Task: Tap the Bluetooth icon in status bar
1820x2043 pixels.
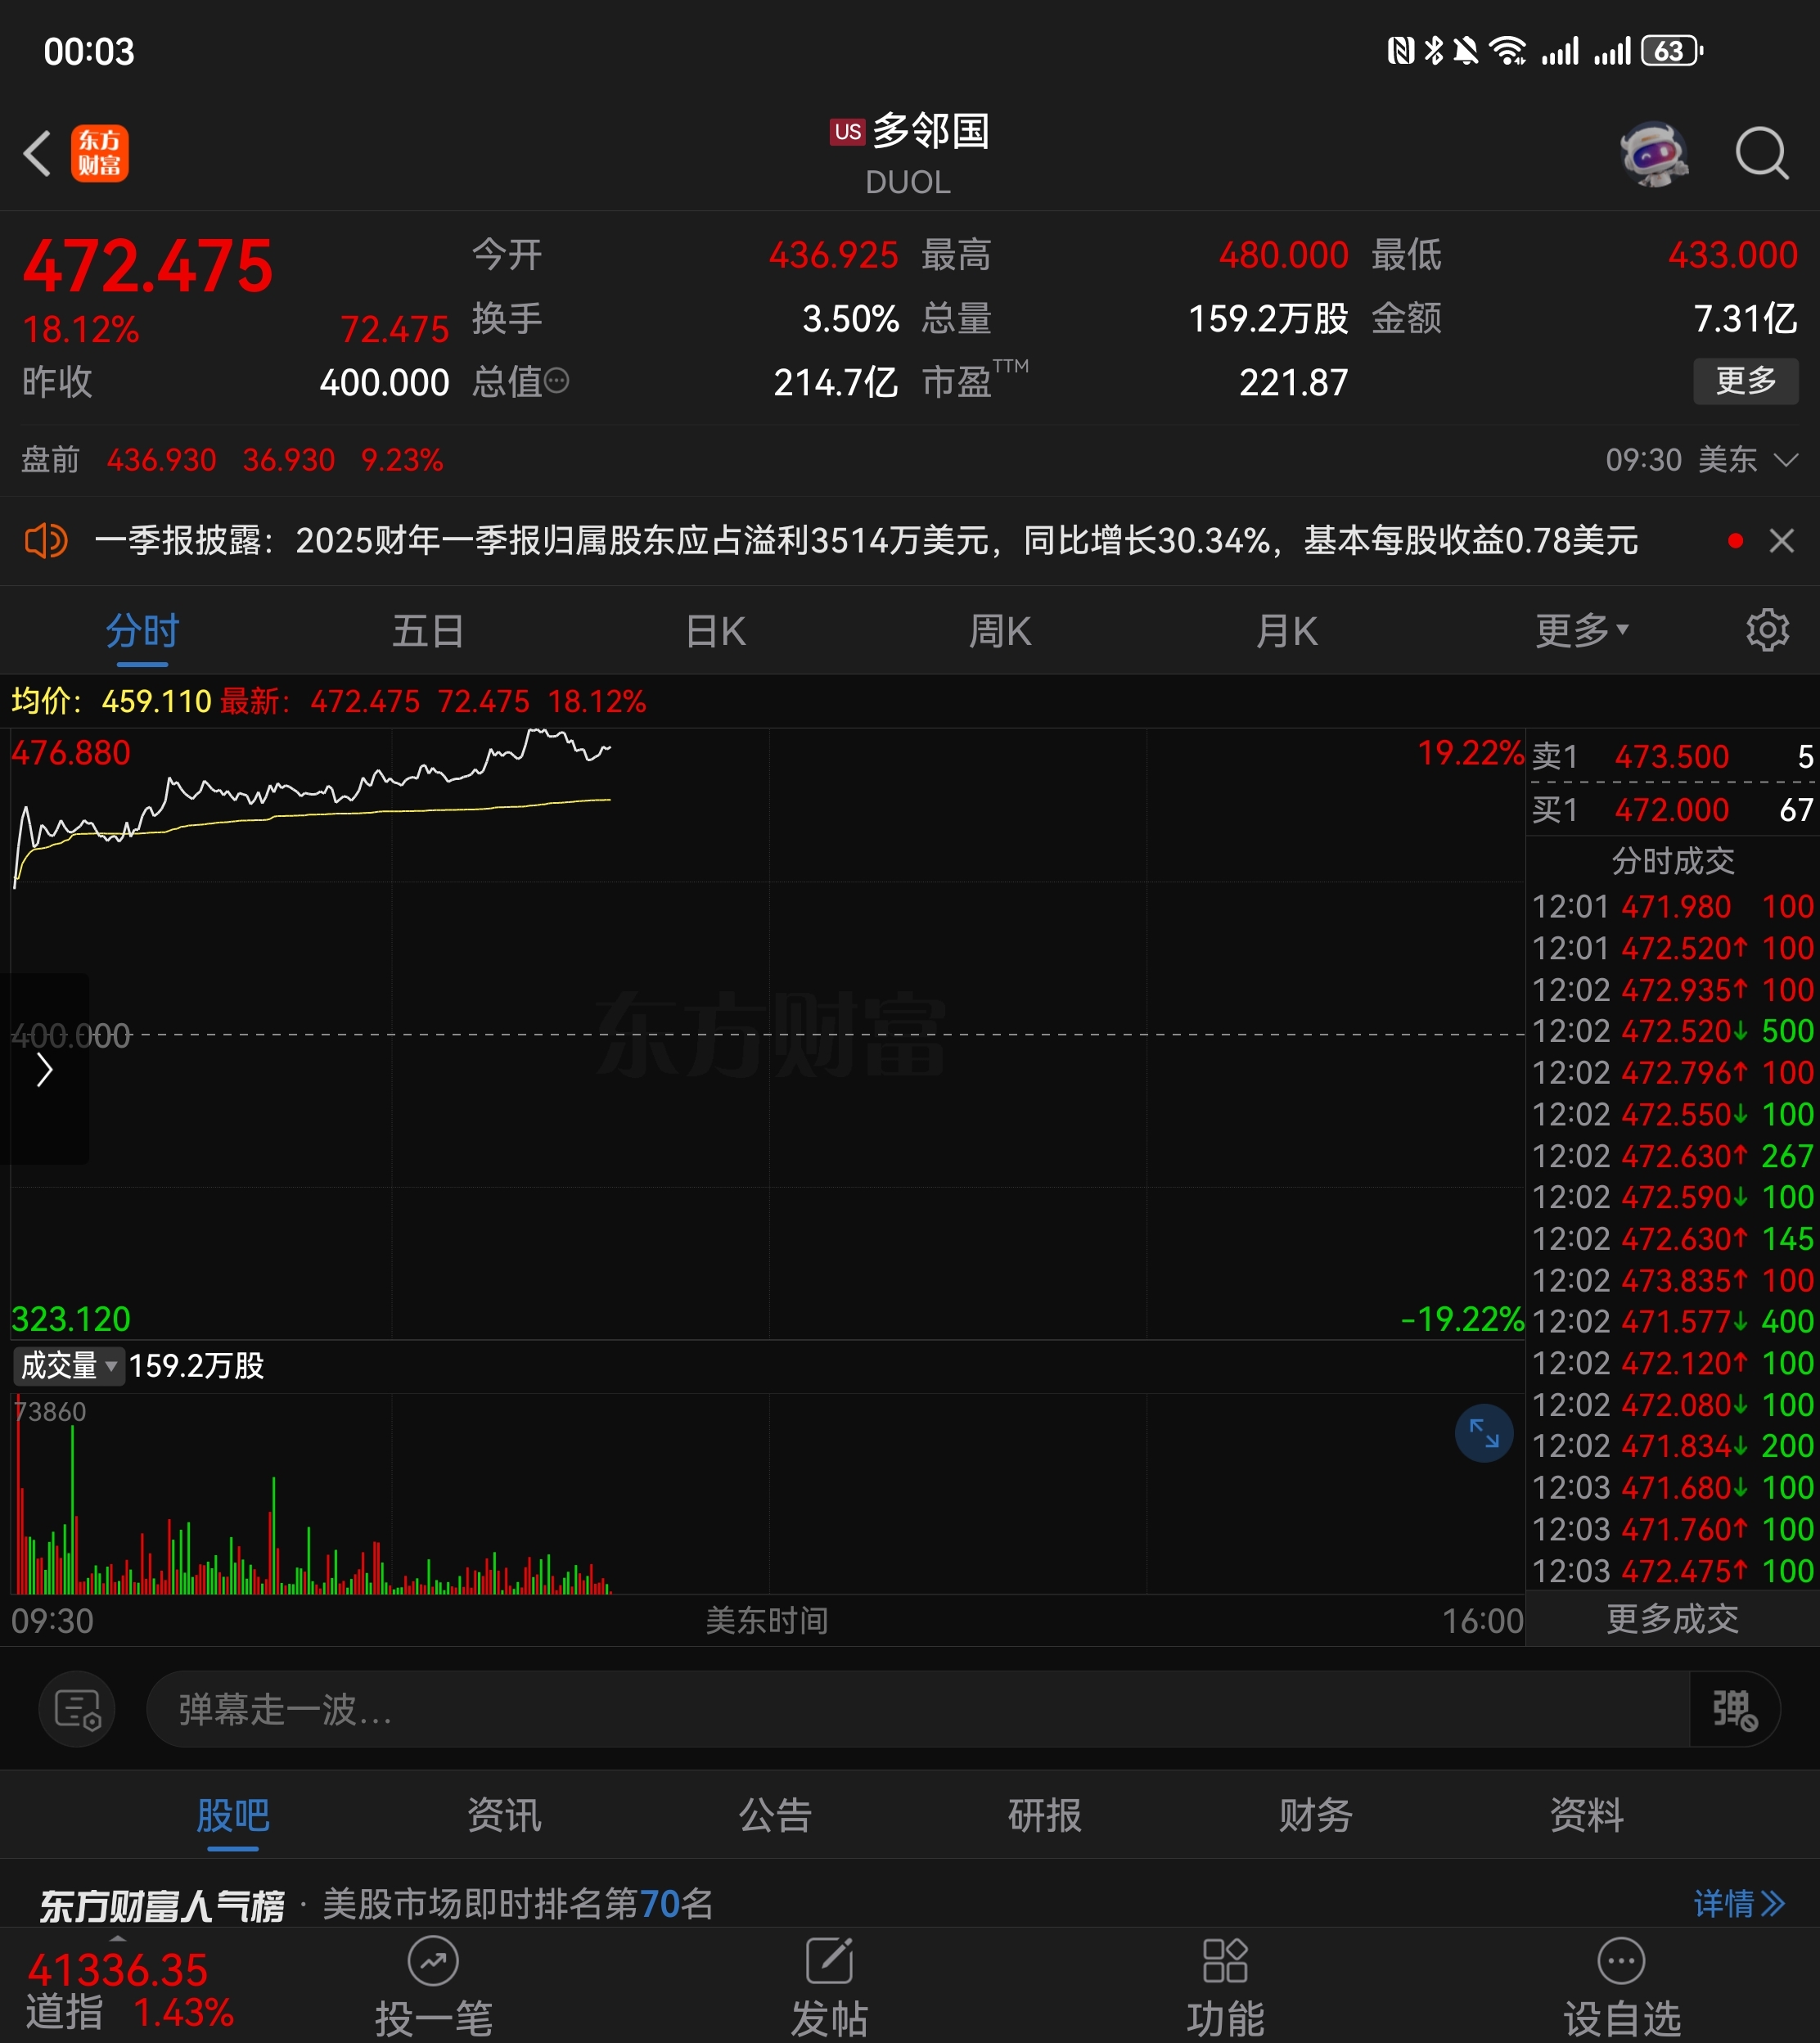Action: (x=1434, y=51)
